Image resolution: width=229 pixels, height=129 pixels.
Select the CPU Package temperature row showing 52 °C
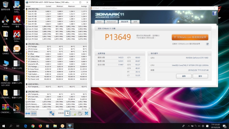56,47
